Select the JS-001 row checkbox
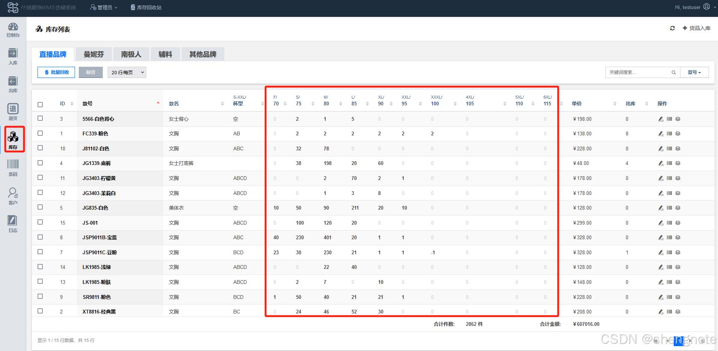718x351 pixels. [40, 222]
